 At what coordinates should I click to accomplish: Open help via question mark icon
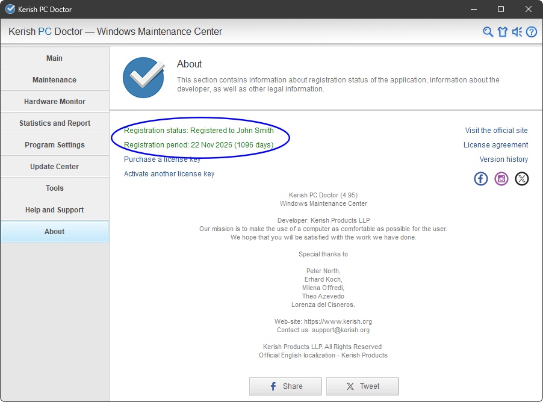(x=532, y=32)
